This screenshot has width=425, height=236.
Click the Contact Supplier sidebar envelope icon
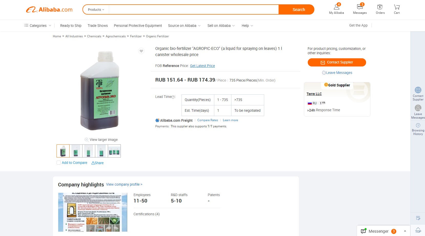pos(418,90)
